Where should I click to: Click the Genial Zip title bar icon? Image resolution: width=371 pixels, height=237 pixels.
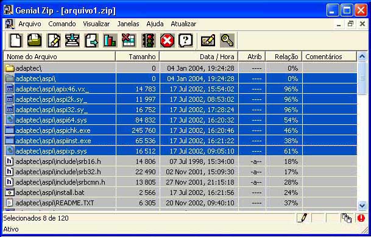pos(8,10)
